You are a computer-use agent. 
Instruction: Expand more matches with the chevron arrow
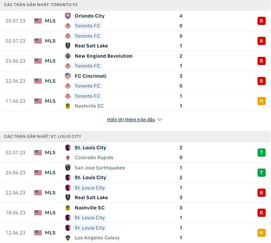coord(160,119)
